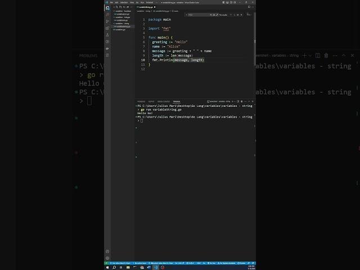
Task: Click the split editor icon
Action: pyautogui.click(x=249, y=7)
